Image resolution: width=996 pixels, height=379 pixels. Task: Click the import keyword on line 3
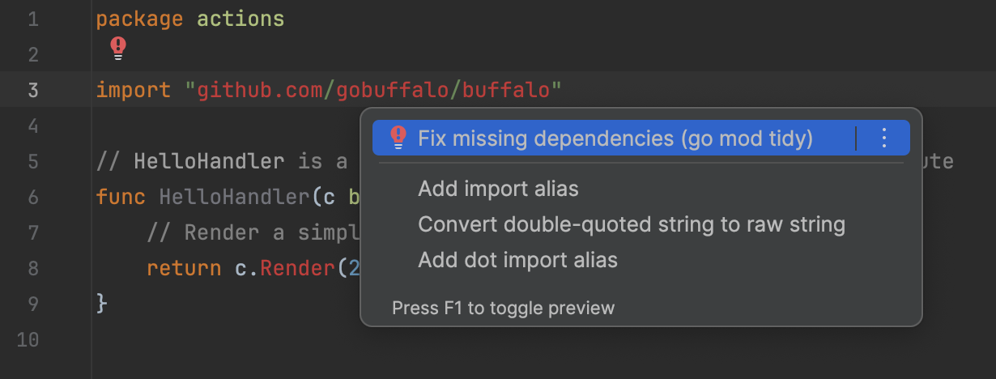click(134, 89)
